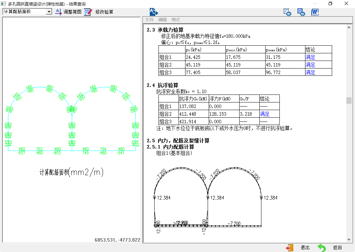Open the 编辑 menu
Image resolution: width=355 pixels, height=252 pixels.
pyautogui.click(x=162, y=20)
